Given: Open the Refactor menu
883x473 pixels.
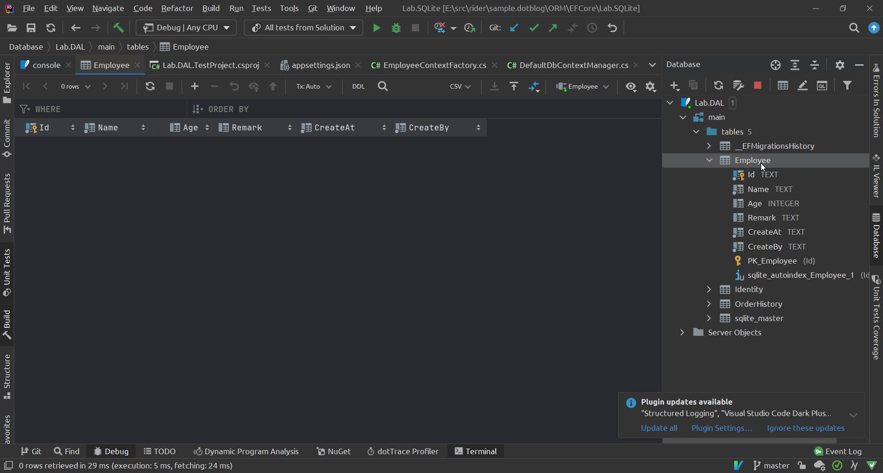Looking at the screenshot, I should coord(178,8).
